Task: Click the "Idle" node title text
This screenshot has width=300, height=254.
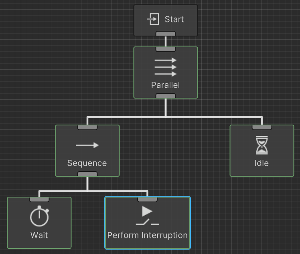Action: 261,163
